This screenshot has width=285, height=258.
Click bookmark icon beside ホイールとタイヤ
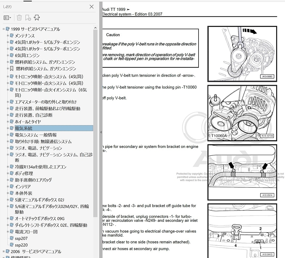[x=12, y=121]
